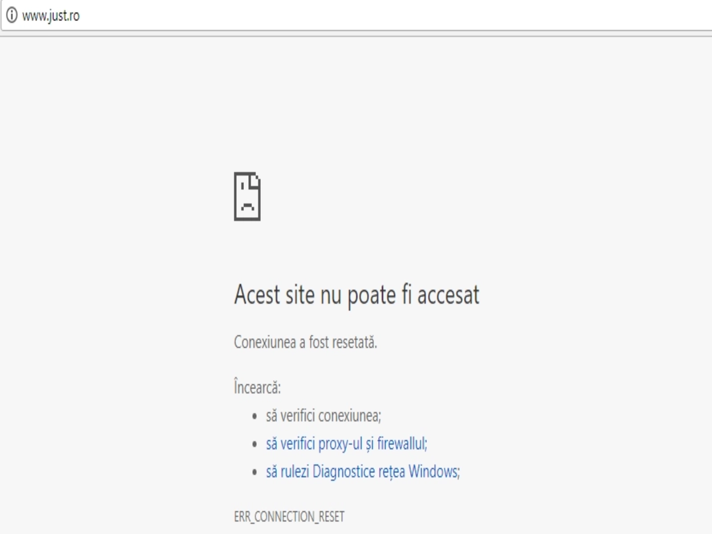Screen dimensions: 712x534
Task: Click the "să verifici conexiunea" list item
Action: (323, 416)
